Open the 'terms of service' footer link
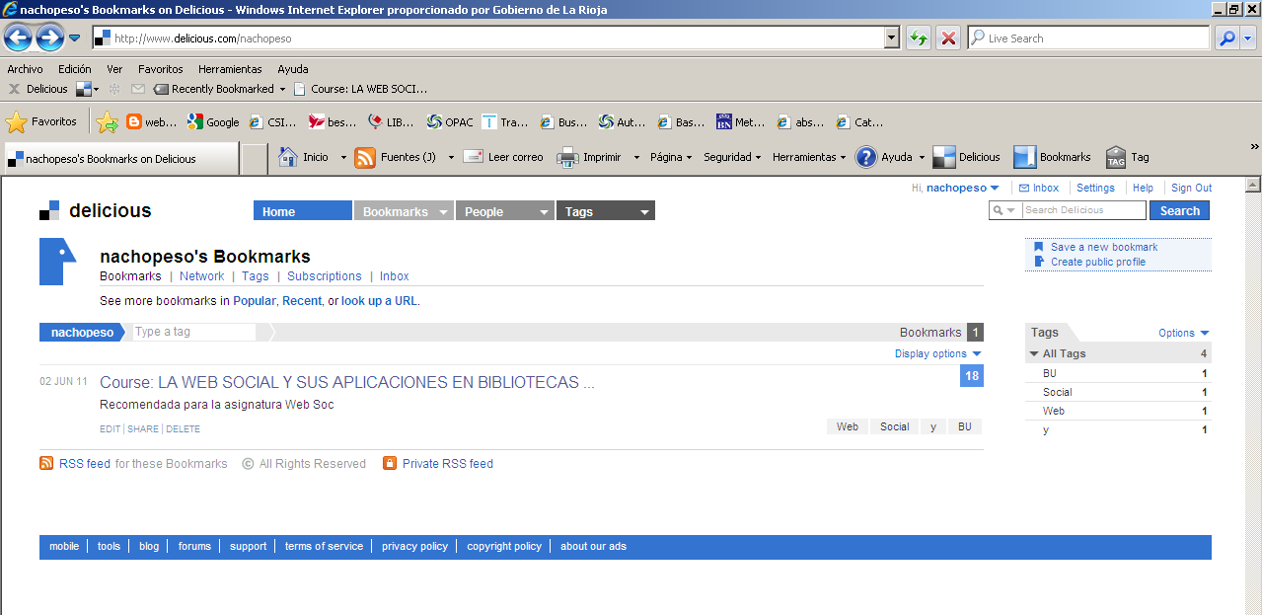Screen dimensions: 1262x615 tap(324, 546)
